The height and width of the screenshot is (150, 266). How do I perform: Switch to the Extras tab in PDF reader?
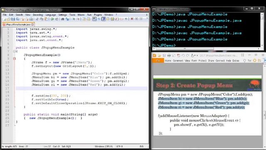pyautogui.click(x=236, y=60)
